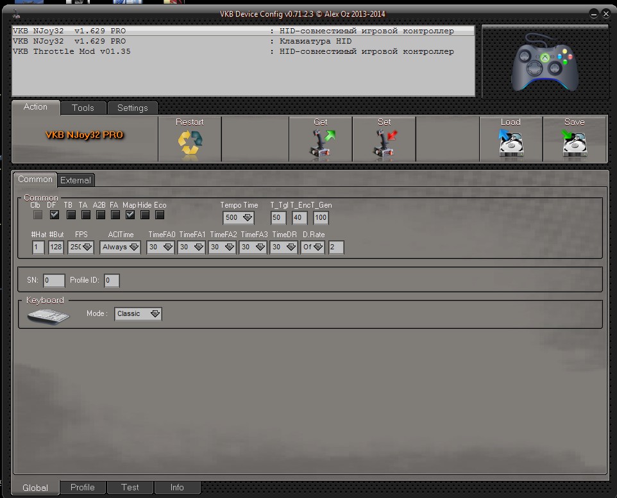Switch to the Profile bottom tab
Viewport: 617px width, 498px height.
[x=83, y=487]
